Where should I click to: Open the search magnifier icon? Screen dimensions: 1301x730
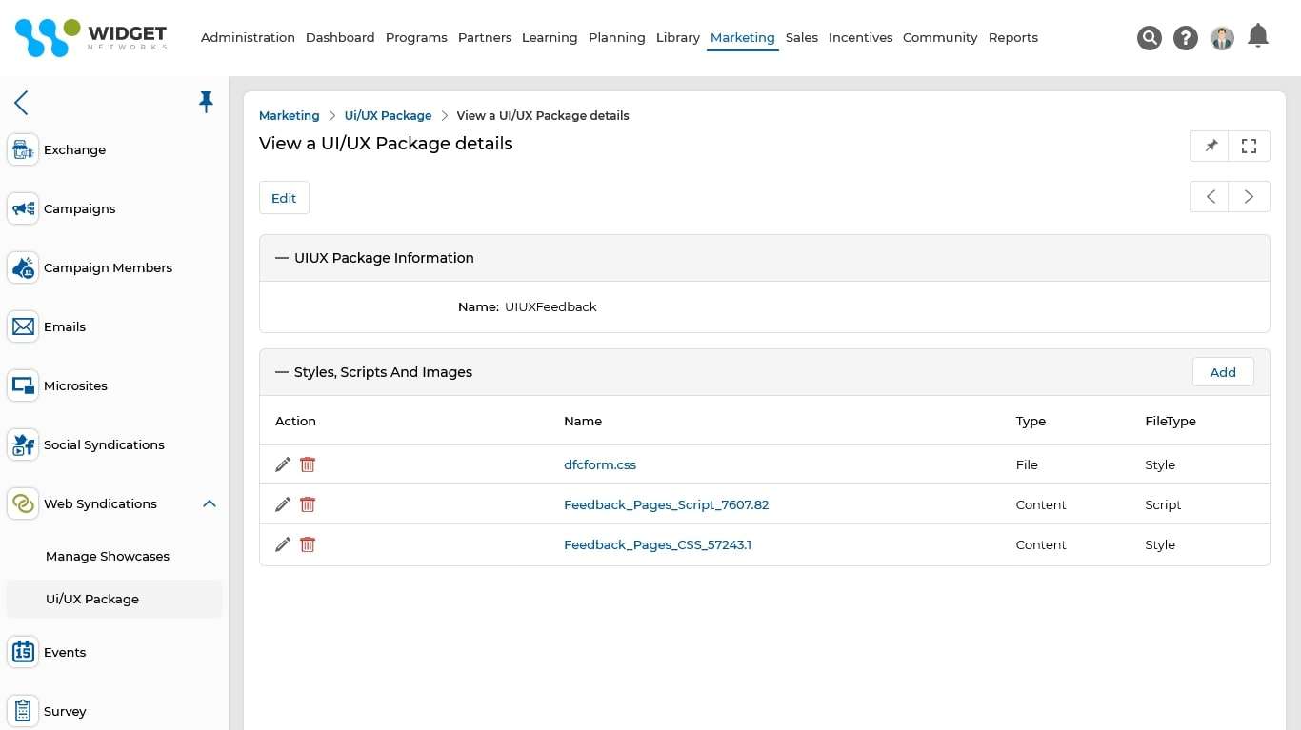[x=1150, y=38]
